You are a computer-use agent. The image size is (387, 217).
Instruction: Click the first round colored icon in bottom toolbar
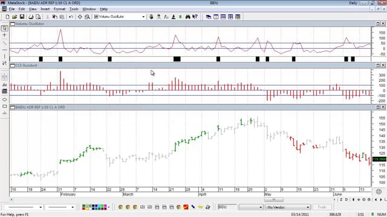click(x=120, y=207)
